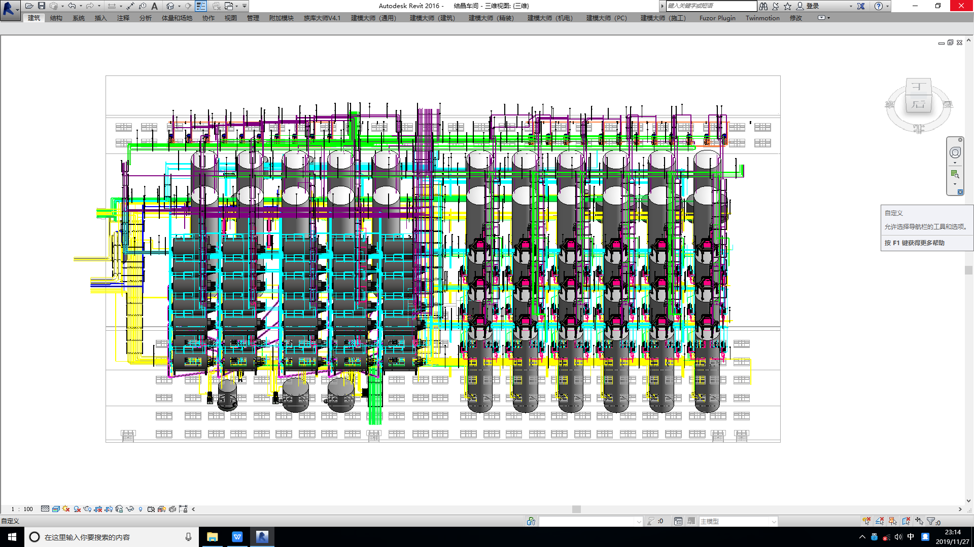Open Customize Quick Access Toolbar dropdown

(x=245, y=6)
